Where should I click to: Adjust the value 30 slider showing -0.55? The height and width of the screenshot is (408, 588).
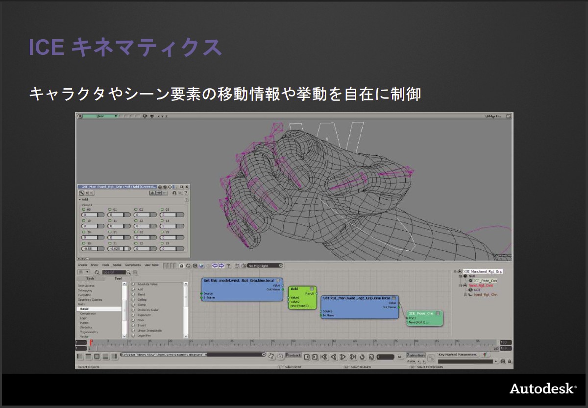[x=93, y=249]
